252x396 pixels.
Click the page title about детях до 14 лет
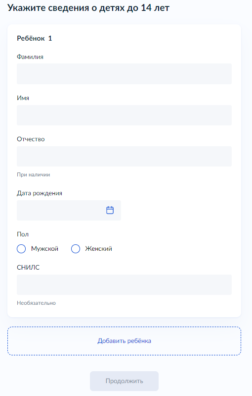pyautogui.click(x=88, y=8)
